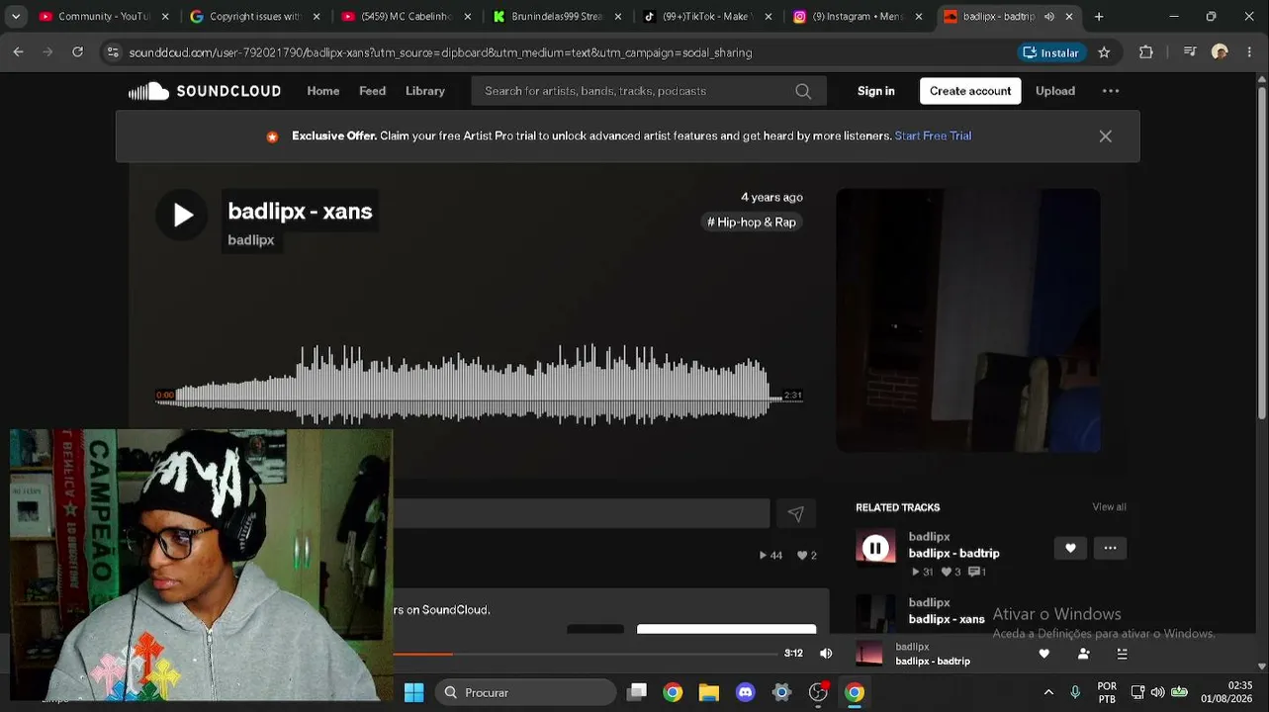Show hidden system tray icons
The image size is (1269, 712).
click(x=1048, y=692)
